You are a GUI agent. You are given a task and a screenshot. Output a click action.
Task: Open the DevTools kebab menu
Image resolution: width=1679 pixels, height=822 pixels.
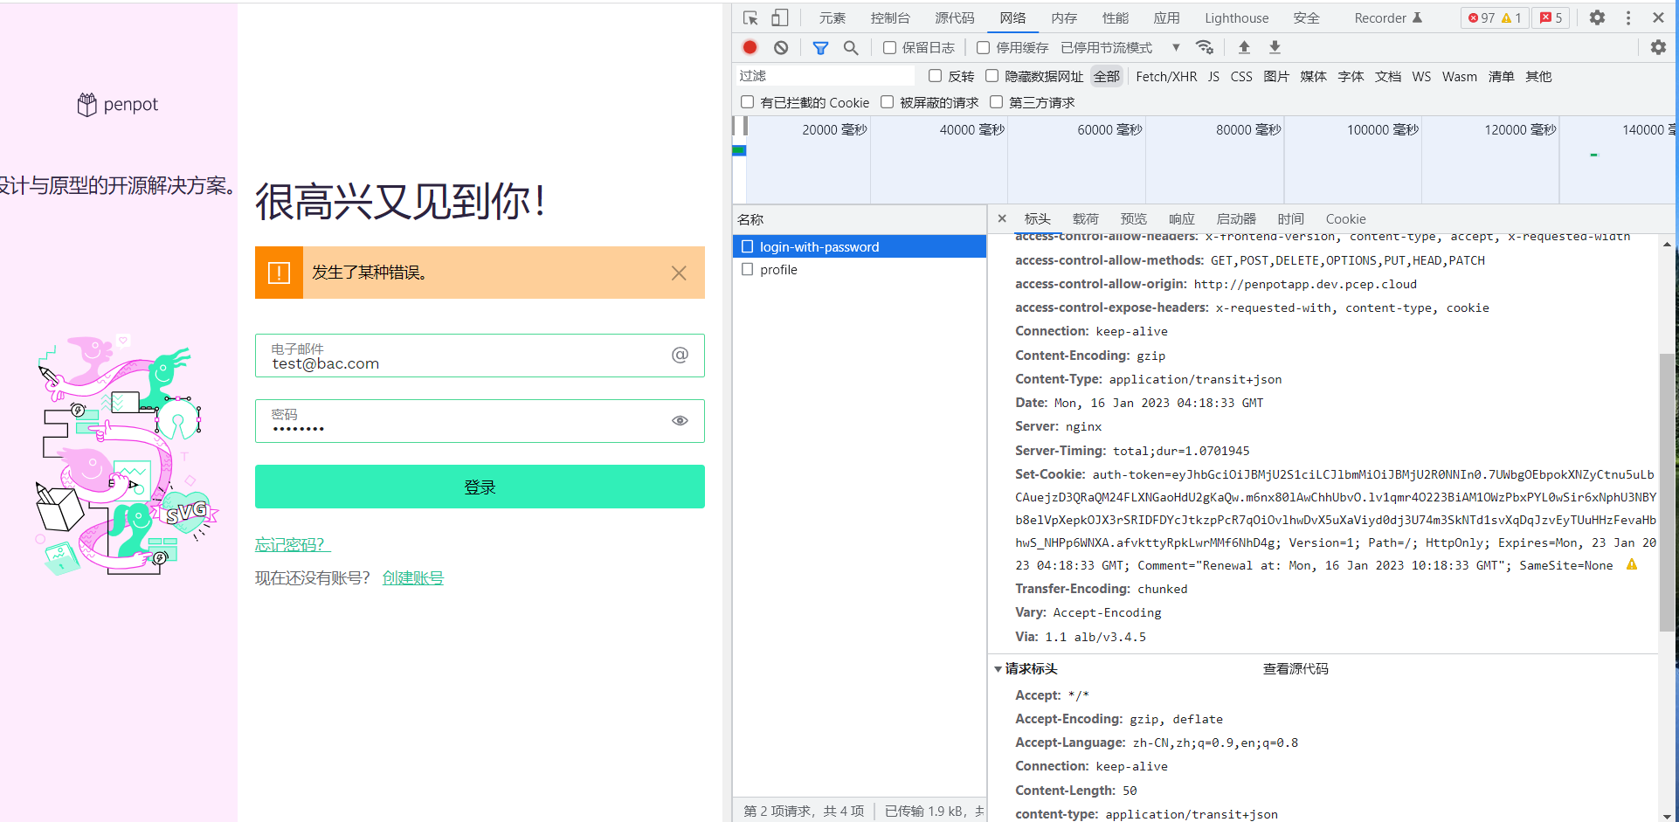(1627, 17)
